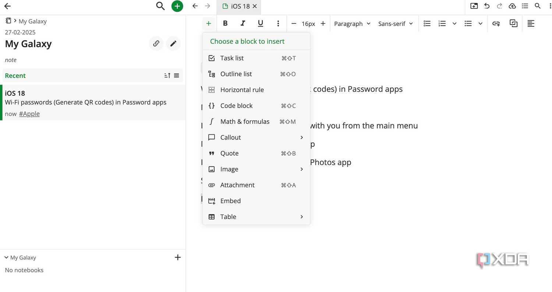
Task: Close the iOS 18 tab
Action: pyautogui.click(x=255, y=6)
